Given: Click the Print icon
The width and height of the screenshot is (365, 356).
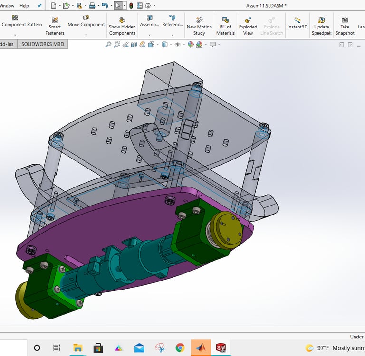Looking at the screenshot, I should tap(92, 6).
